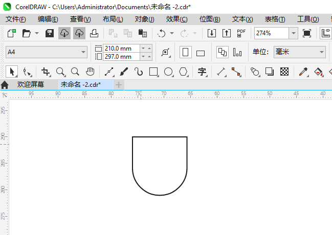Click the plus button to add a document tab
332x235 pixels.
[119, 85]
